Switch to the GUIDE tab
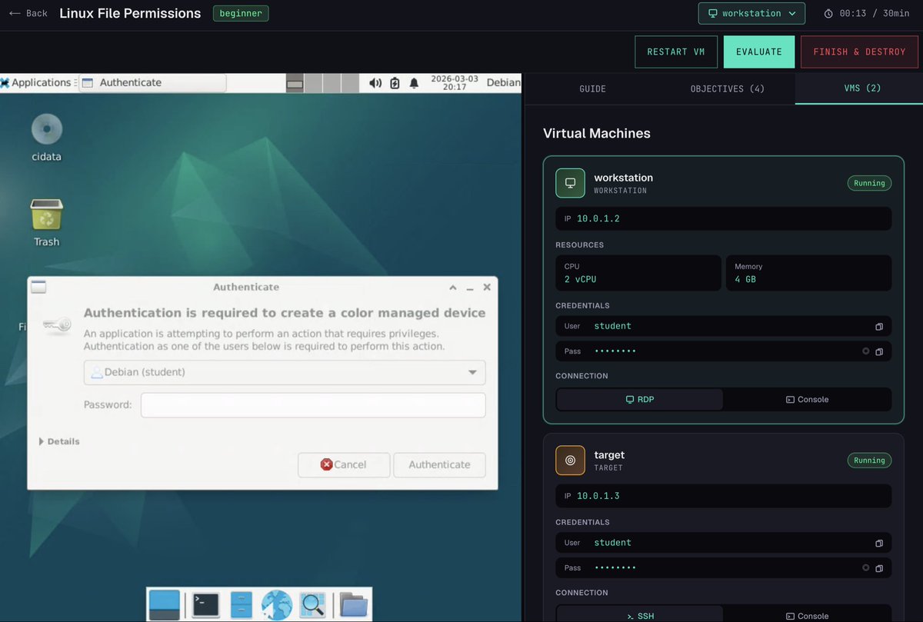This screenshot has height=622, width=923. click(592, 88)
